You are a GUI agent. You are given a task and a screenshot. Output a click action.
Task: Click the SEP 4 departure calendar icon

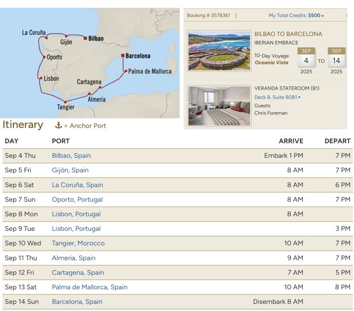coord(306,58)
